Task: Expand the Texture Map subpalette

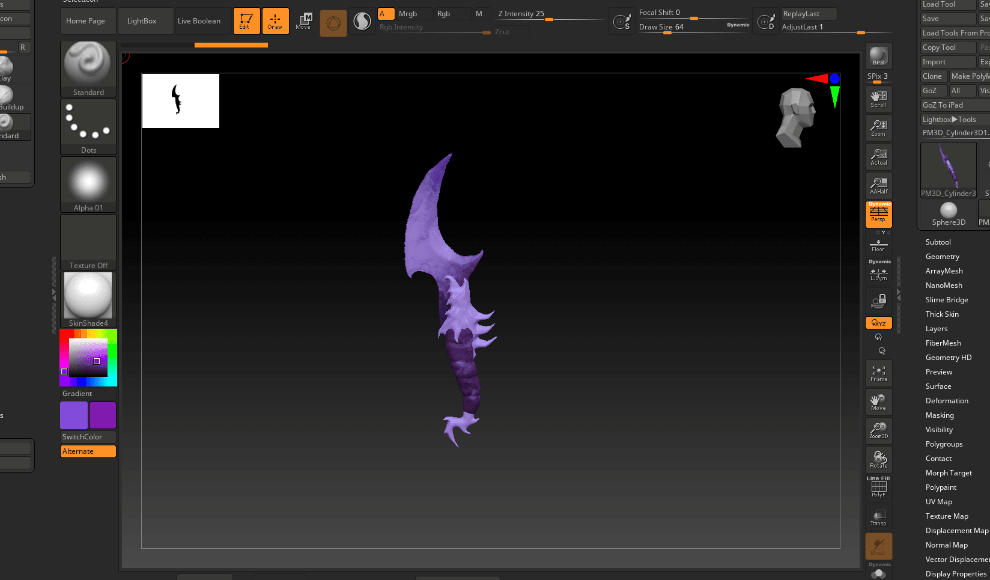Action: pos(947,516)
